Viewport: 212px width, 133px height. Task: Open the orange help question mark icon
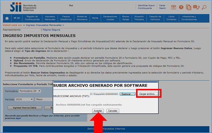tap(181, 7)
